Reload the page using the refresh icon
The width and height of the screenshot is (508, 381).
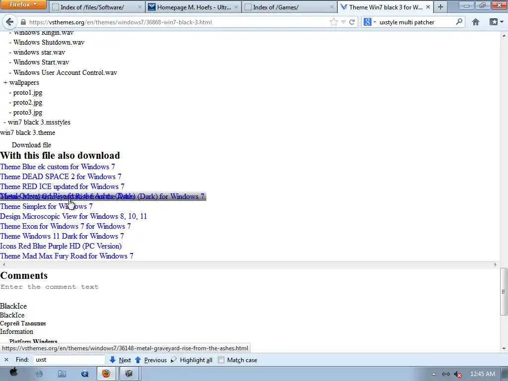352,22
